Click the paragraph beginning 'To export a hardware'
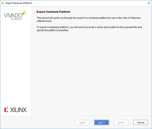Screen dimensions: 152x129 (x=89, y=29)
